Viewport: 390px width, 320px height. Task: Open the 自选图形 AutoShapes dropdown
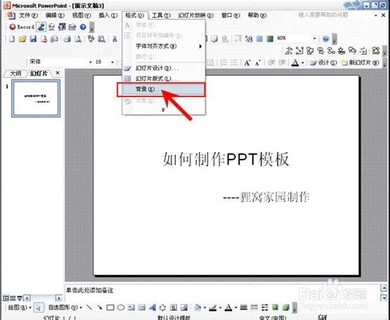click(x=65, y=307)
